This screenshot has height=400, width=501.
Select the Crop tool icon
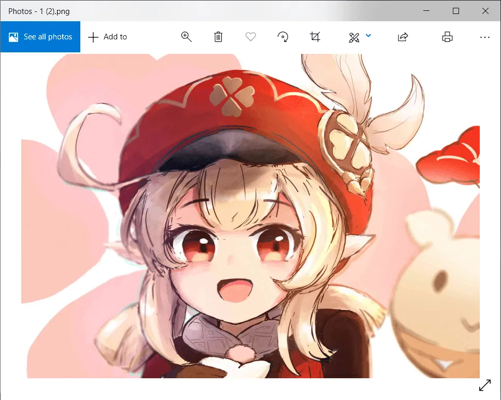coord(315,37)
